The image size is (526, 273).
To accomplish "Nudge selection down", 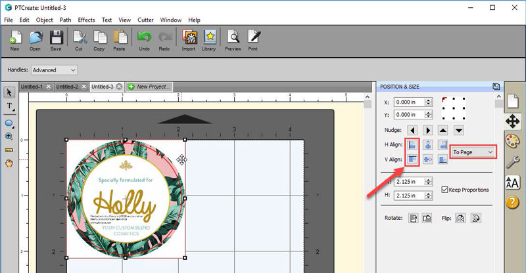I will pos(459,130).
